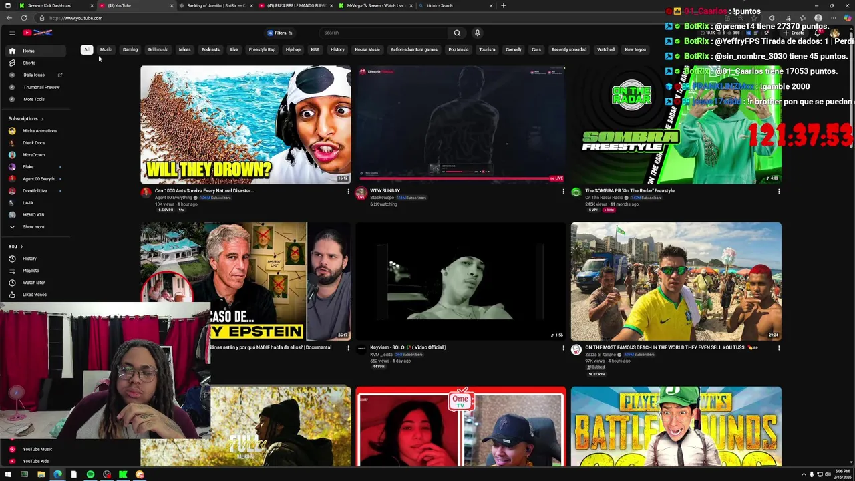The width and height of the screenshot is (855, 481).
Task: Select the Mixes chip
Action: tap(184, 49)
